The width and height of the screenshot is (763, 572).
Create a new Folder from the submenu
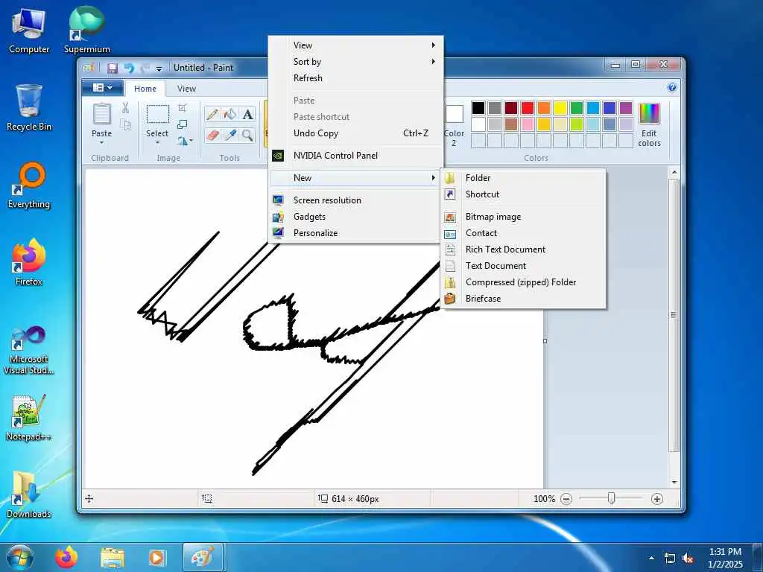point(524,178)
